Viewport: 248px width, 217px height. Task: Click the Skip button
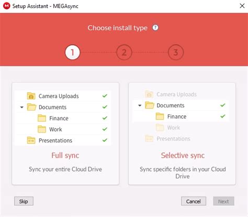[x=24, y=201]
